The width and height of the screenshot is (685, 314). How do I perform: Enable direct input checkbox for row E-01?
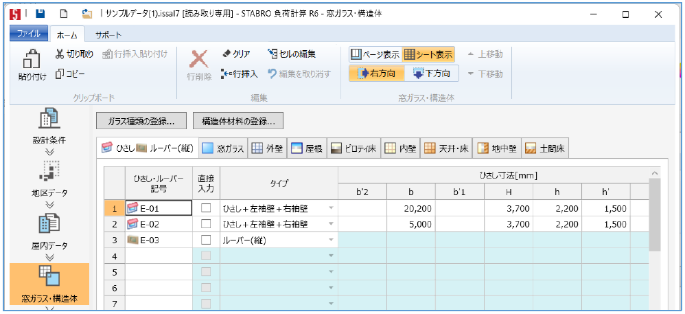(x=206, y=207)
